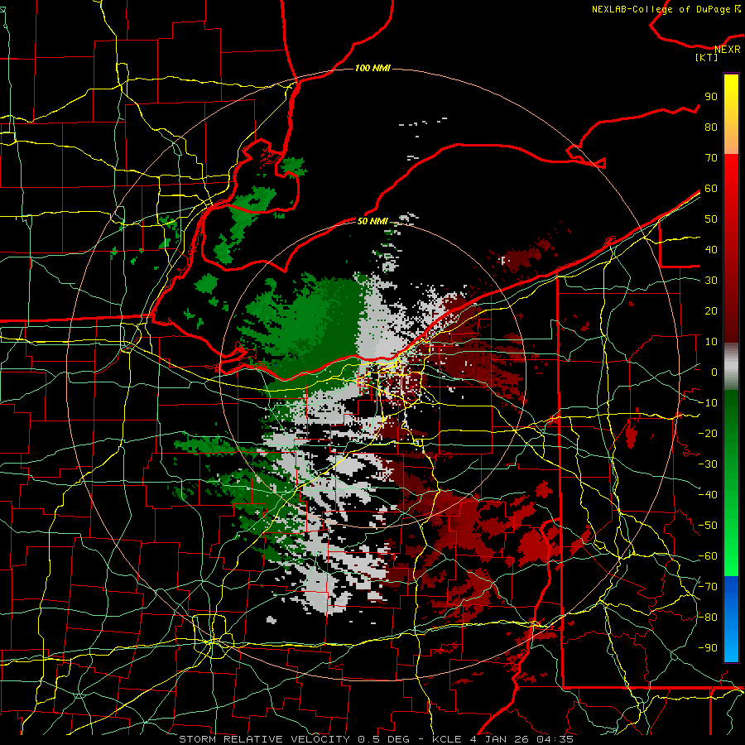Image resolution: width=745 pixels, height=745 pixels.
Task: Select the 10 value on velocity scale
Action: tap(711, 342)
